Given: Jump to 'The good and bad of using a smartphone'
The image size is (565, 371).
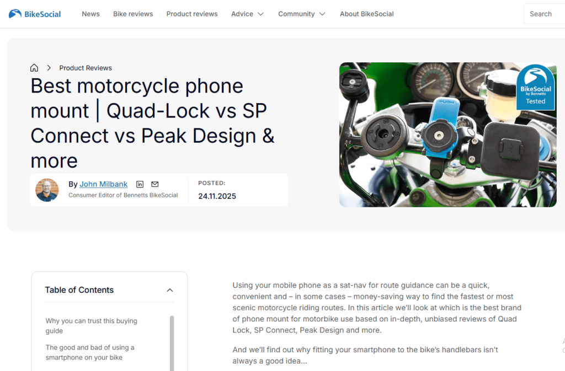Looking at the screenshot, I should 90,352.
